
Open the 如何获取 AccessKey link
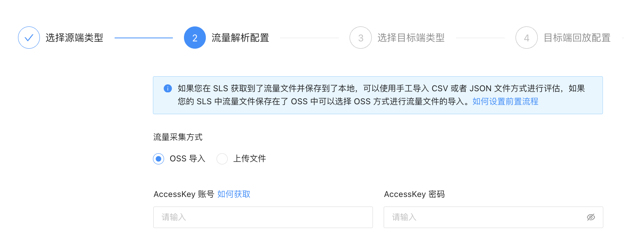(234, 194)
